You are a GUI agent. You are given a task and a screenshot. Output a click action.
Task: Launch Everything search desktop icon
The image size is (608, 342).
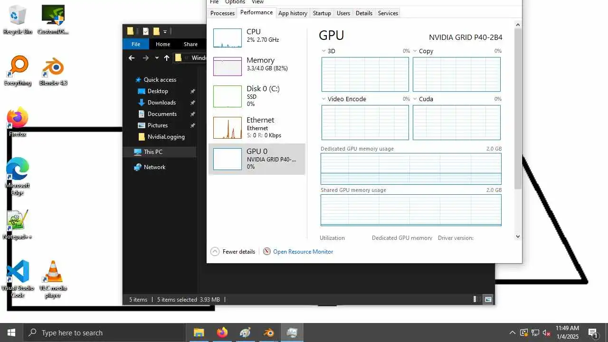(x=18, y=71)
